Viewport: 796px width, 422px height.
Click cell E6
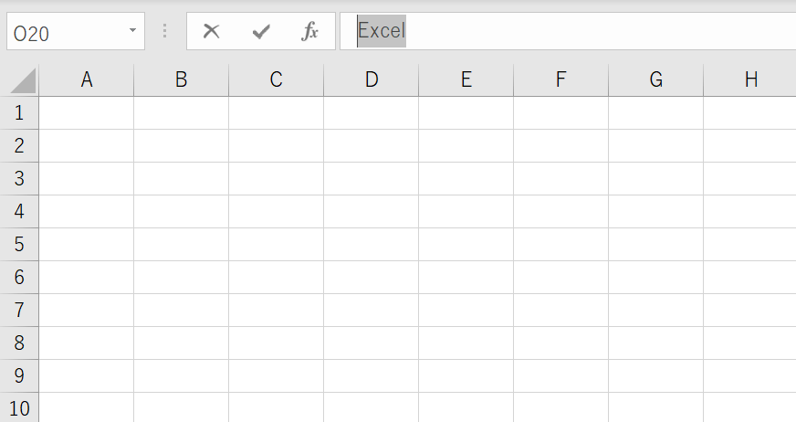pyautogui.click(x=466, y=278)
